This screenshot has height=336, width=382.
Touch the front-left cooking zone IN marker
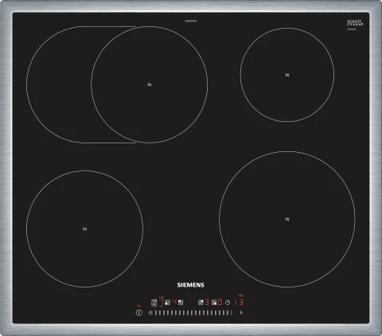84,229
